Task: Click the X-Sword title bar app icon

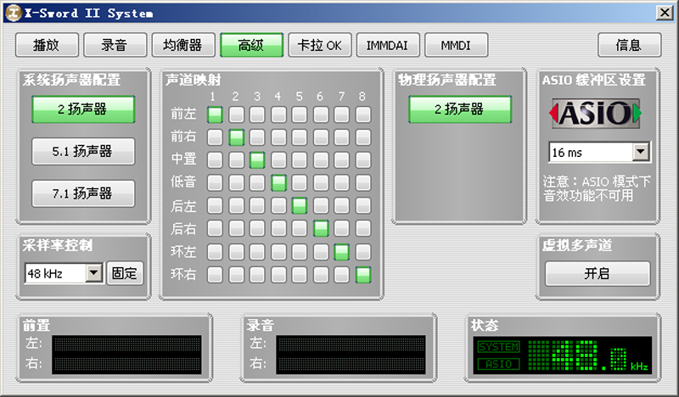Action: pyautogui.click(x=11, y=13)
